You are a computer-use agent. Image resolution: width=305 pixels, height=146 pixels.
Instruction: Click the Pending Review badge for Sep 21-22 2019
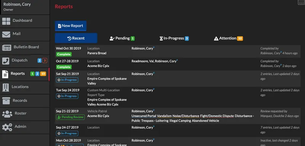[x=71, y=117]
